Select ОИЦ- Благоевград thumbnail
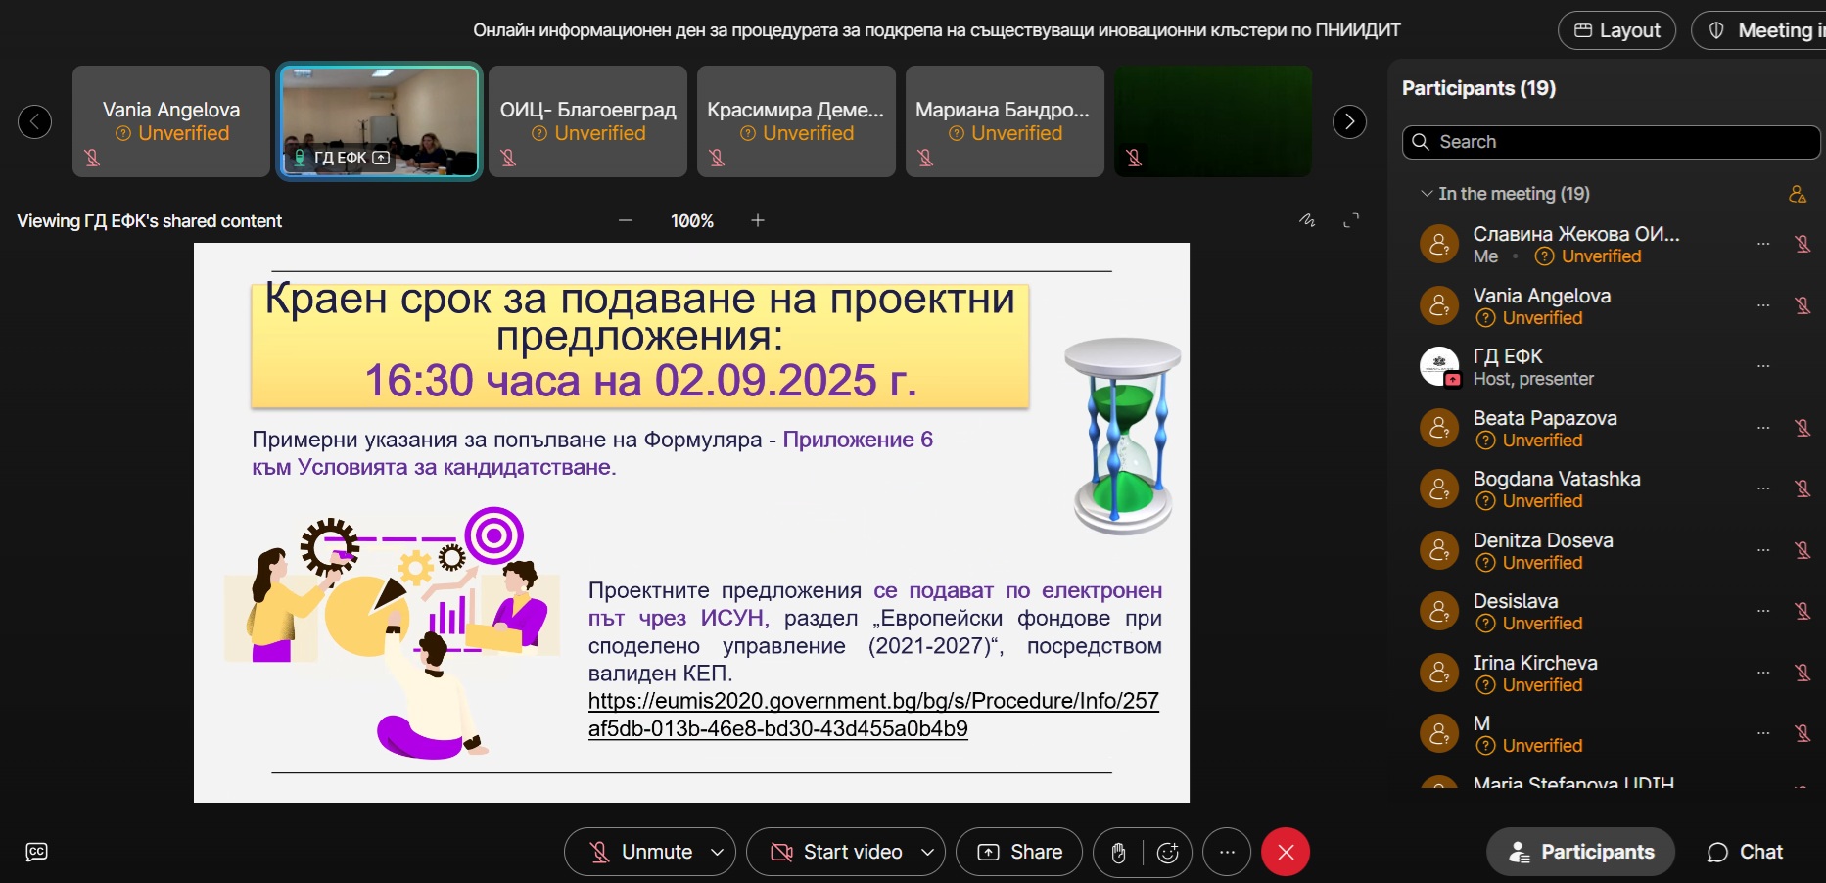The height and width of the screenshot is (883, 1826). click(x=587, y=121)
